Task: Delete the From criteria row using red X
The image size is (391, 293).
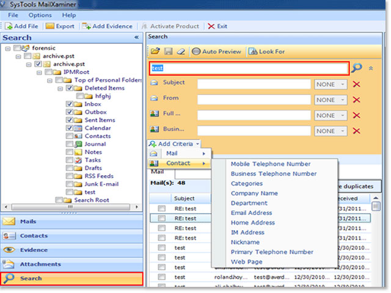Action: (x=357, y=99)
